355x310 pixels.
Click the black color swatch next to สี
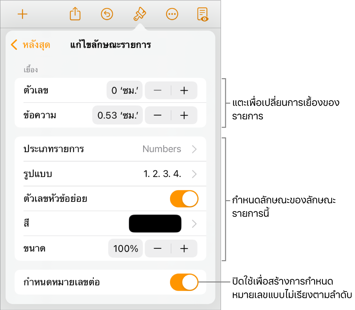point(155,224)
